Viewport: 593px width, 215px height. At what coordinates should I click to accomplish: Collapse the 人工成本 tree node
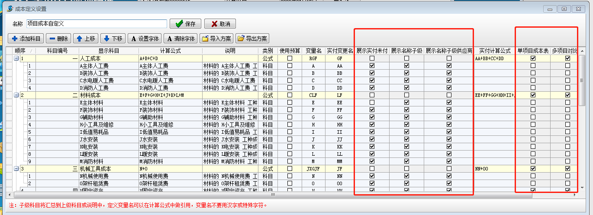click(x=16, y=58)
